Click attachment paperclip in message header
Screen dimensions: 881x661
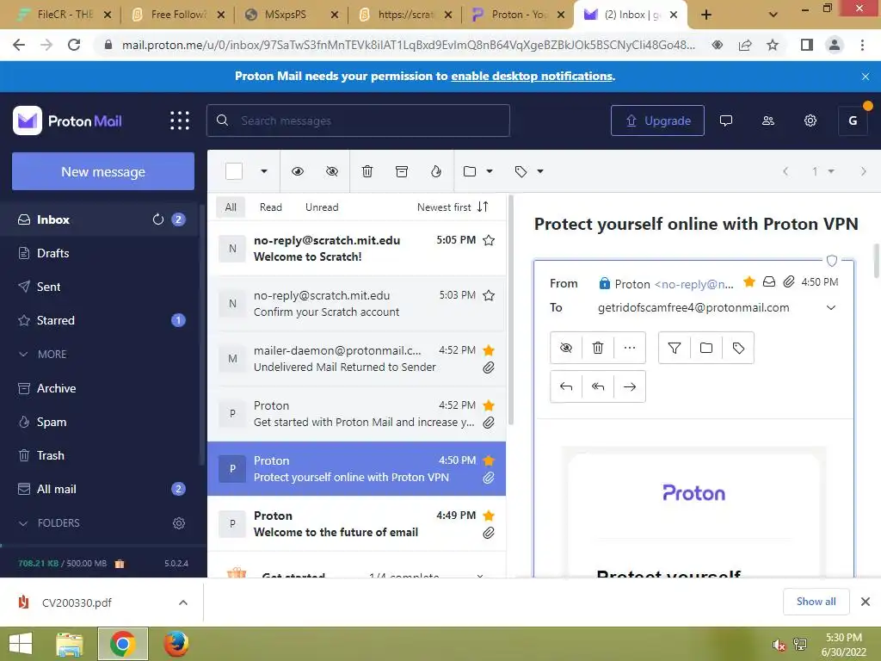coord(789,281)
